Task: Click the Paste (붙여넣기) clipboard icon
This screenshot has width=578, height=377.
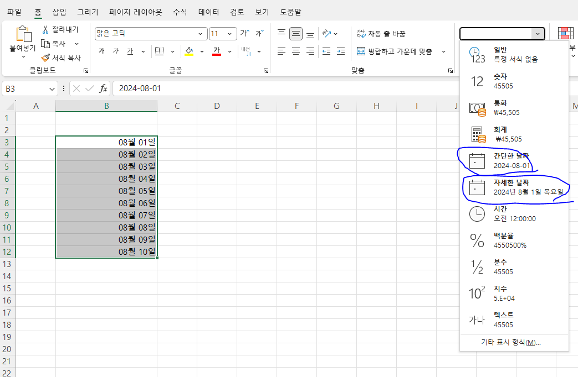Action: pyautogui.click(x=23, y=34)
